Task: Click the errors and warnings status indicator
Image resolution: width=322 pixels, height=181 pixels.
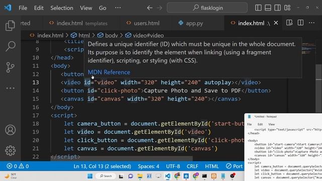Action: (x=18, y=166)
